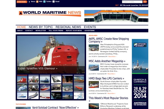
Task: Click the MSC cruise ship thumbnail
Action: 94,67
